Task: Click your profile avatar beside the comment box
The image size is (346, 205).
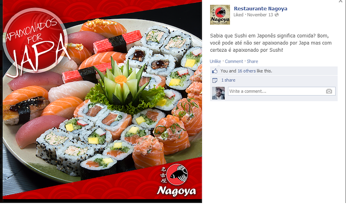Action: [218, 93]
